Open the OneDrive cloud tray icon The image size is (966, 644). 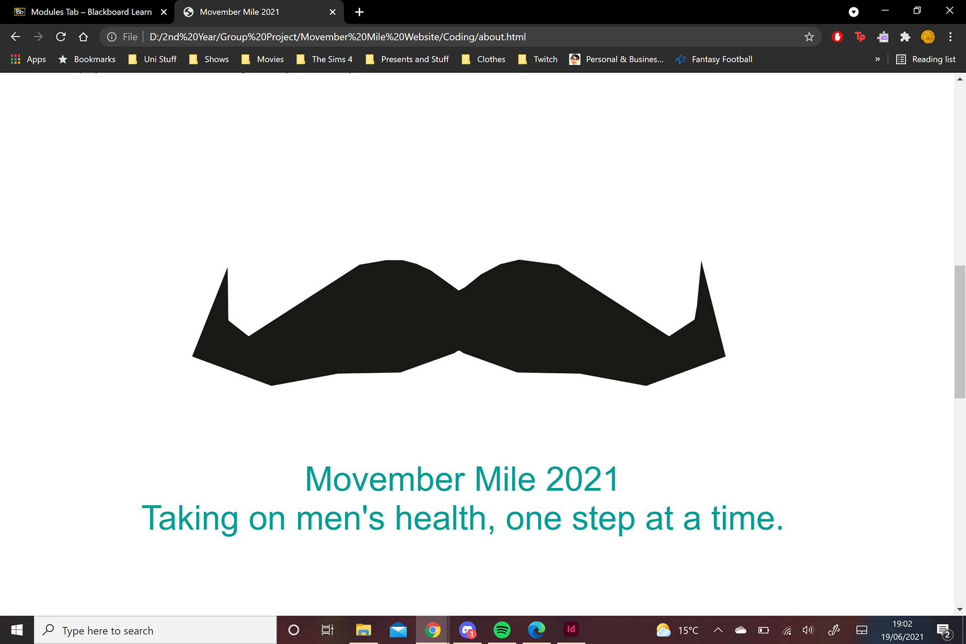point(741,630)
